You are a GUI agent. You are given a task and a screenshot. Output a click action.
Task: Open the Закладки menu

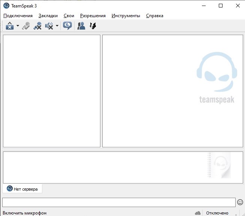[48, 16]
